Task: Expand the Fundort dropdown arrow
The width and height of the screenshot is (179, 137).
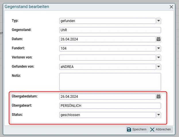Action: pyautogui.click(x=158, y=48)
